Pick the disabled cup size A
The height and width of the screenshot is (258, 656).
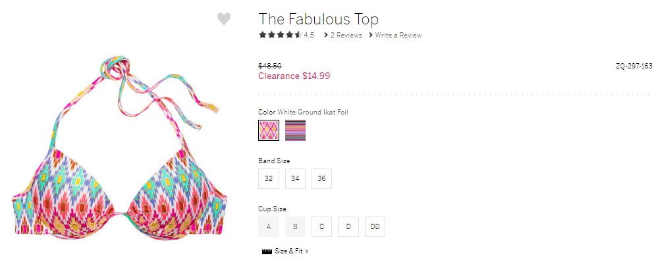click(269, 226)
